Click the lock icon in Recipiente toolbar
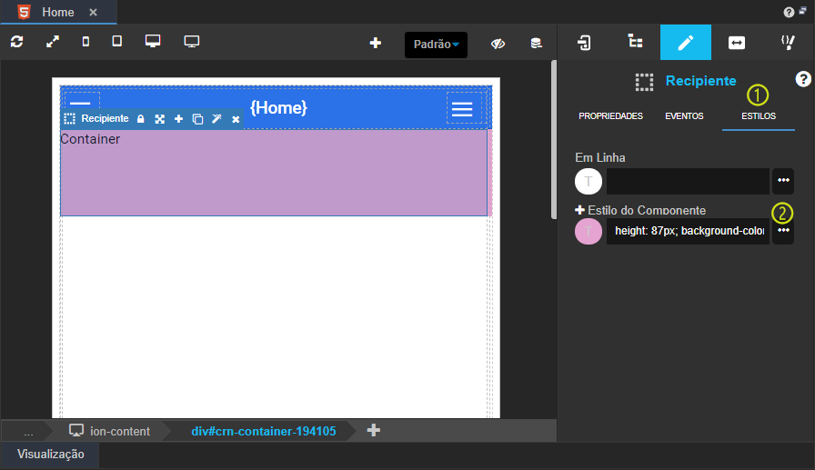Viewport: 815px width, 470px height. (x=140, y=119)
